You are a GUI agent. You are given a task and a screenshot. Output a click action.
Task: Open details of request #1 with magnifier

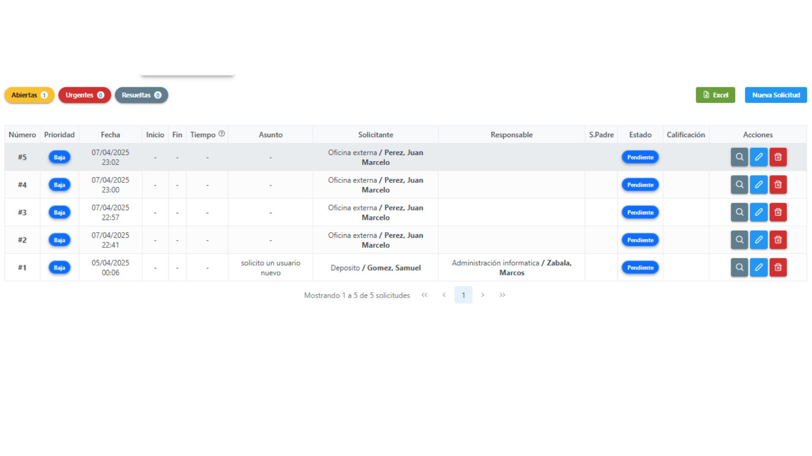point(739,267)
